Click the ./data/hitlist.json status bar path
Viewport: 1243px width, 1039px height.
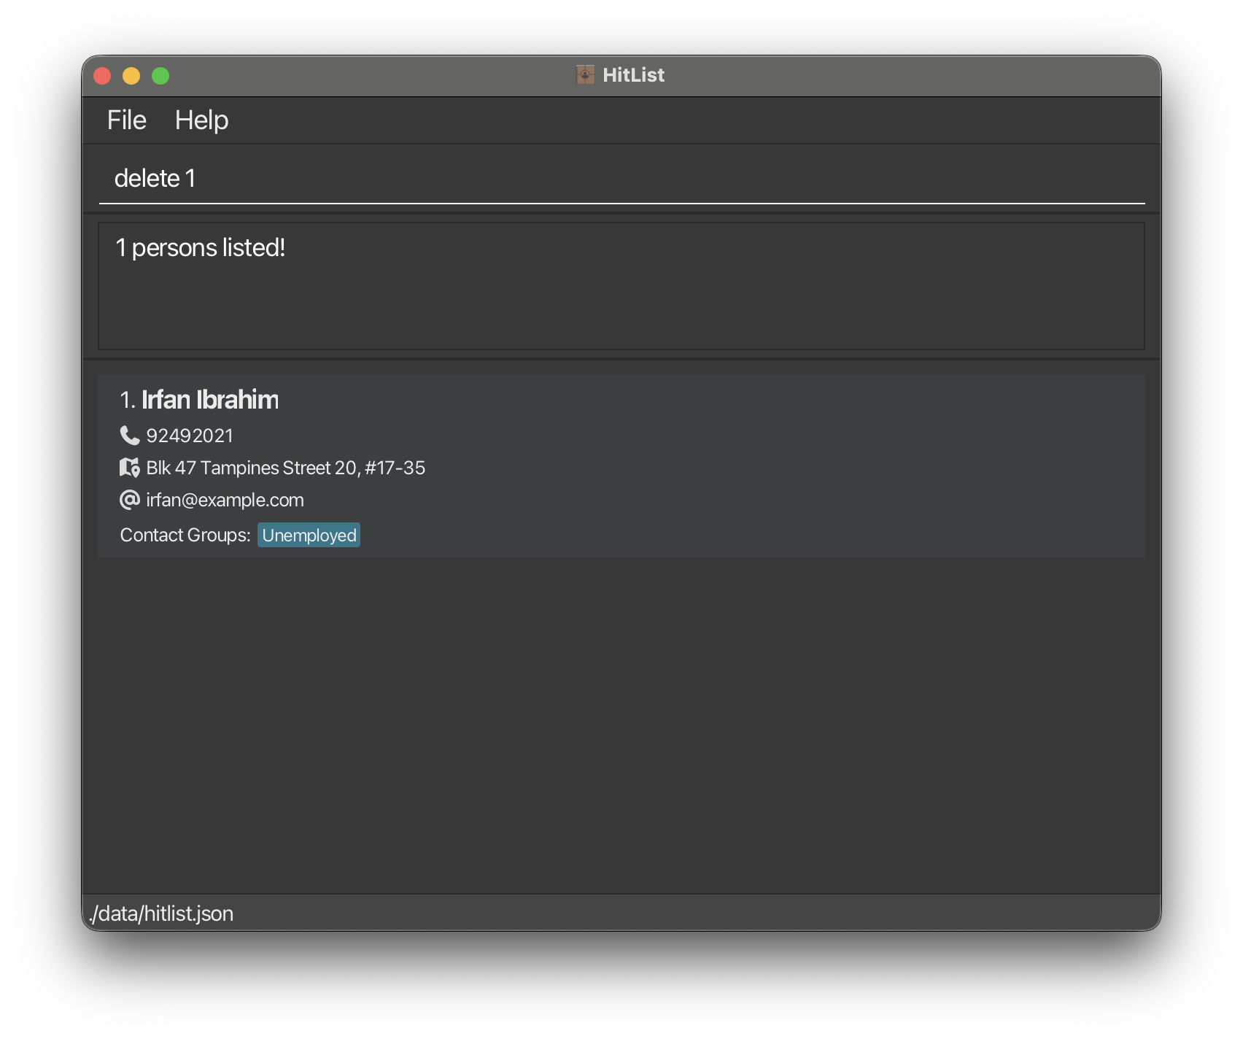tap(161, 914)
